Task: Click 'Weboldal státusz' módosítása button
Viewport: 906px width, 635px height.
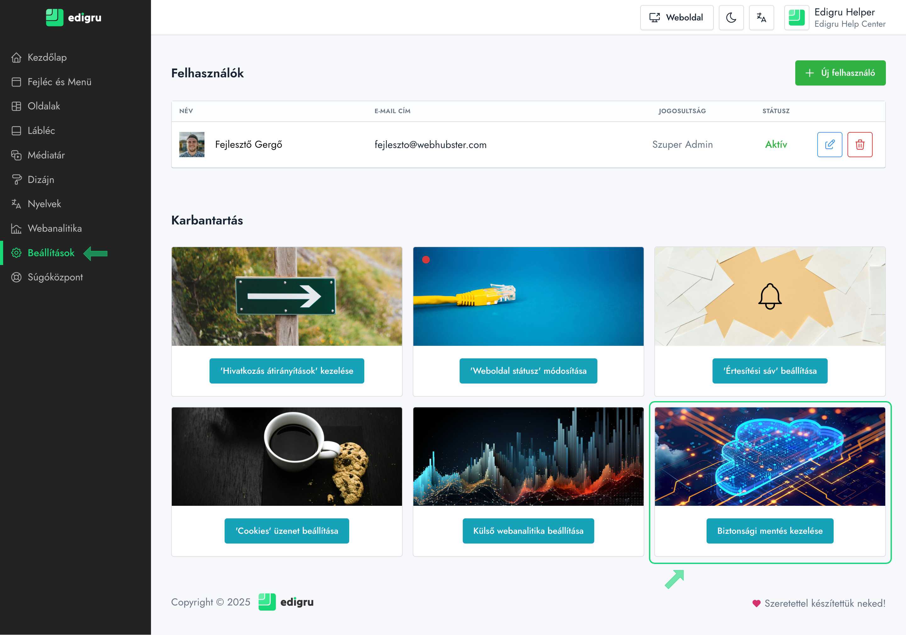Action: click(x=528, y=371)
